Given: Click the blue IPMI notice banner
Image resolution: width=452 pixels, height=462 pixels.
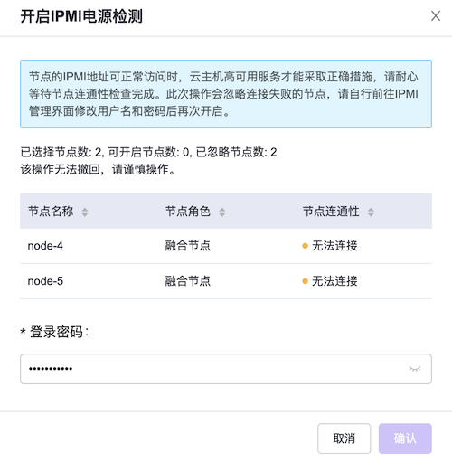Looking at the screenshot, I should click(226, 94).
